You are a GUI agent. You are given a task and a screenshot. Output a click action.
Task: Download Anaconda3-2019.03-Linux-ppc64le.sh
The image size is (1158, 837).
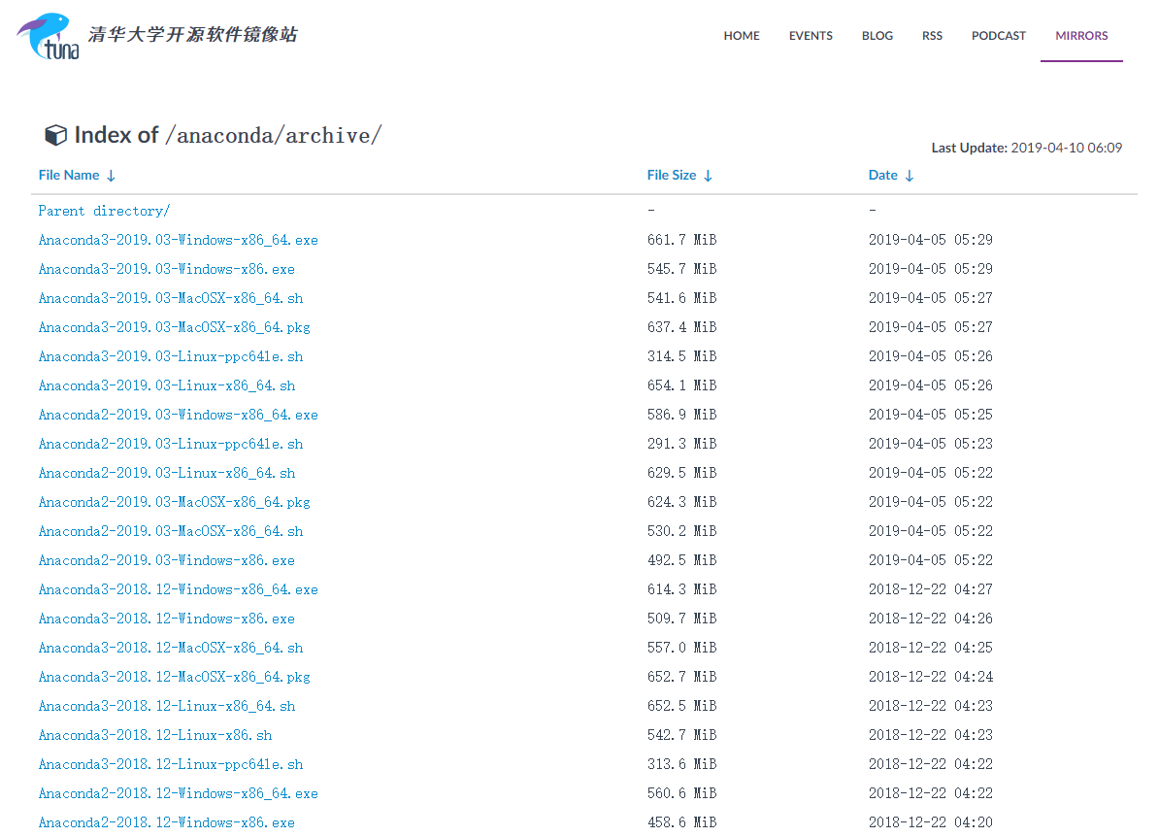(171, 356)
